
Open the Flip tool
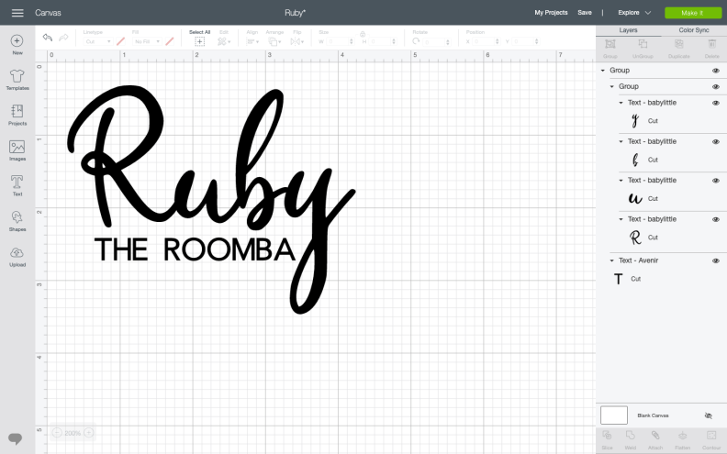point(296,41)
